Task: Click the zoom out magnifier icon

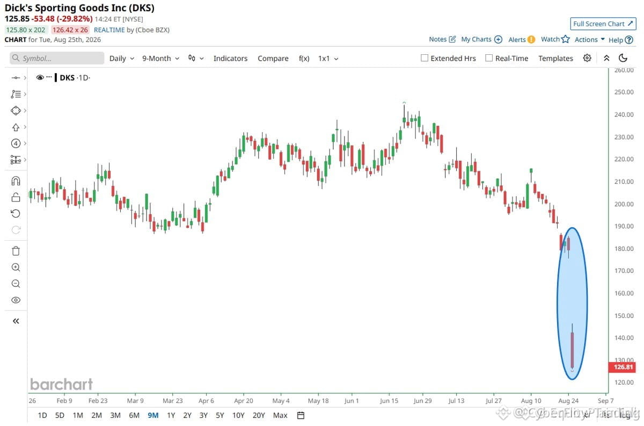Action: [16, 284]
